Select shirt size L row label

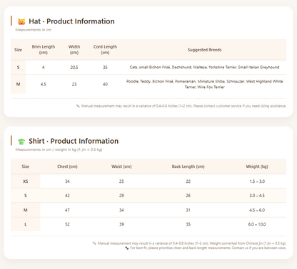(26, 224)
